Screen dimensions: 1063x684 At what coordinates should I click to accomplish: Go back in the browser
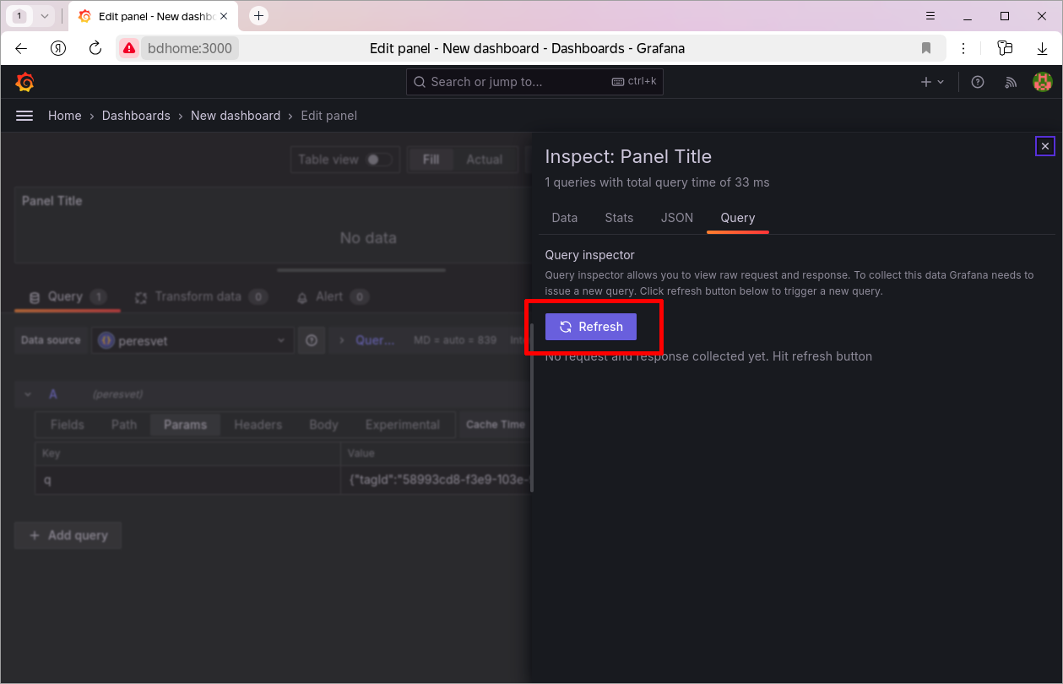[x=21, y=48]
